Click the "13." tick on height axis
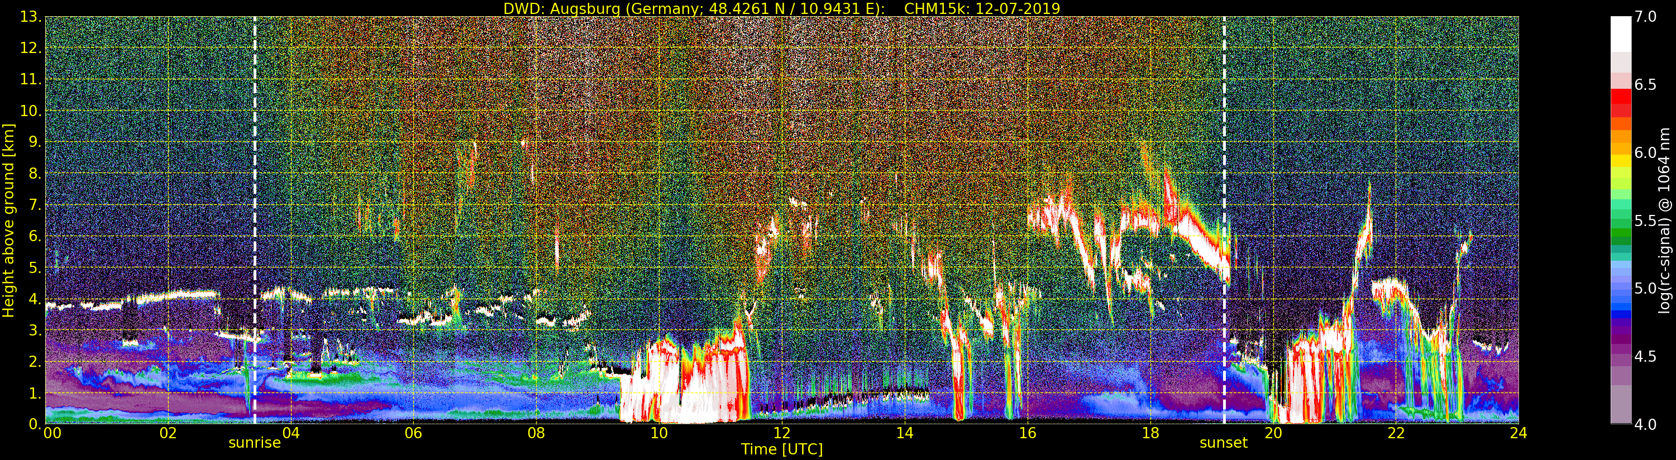This screenshot has width=1676, height=460. coord(31,17)
